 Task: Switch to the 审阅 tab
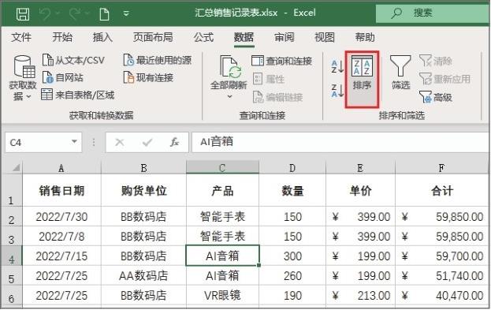tap(285, 37)
